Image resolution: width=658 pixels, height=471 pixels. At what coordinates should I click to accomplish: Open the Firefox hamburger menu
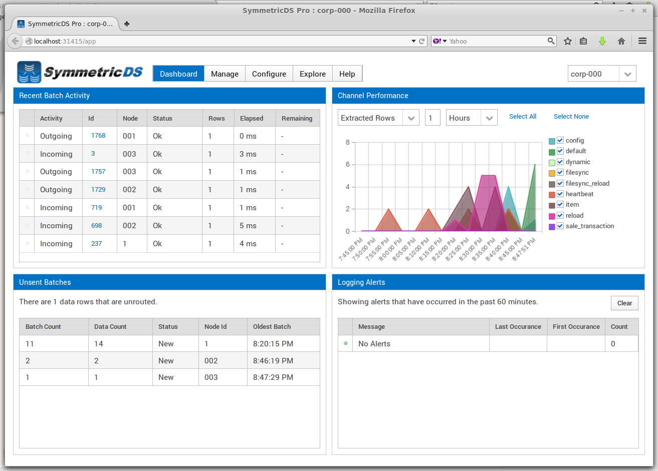[642, 41]
